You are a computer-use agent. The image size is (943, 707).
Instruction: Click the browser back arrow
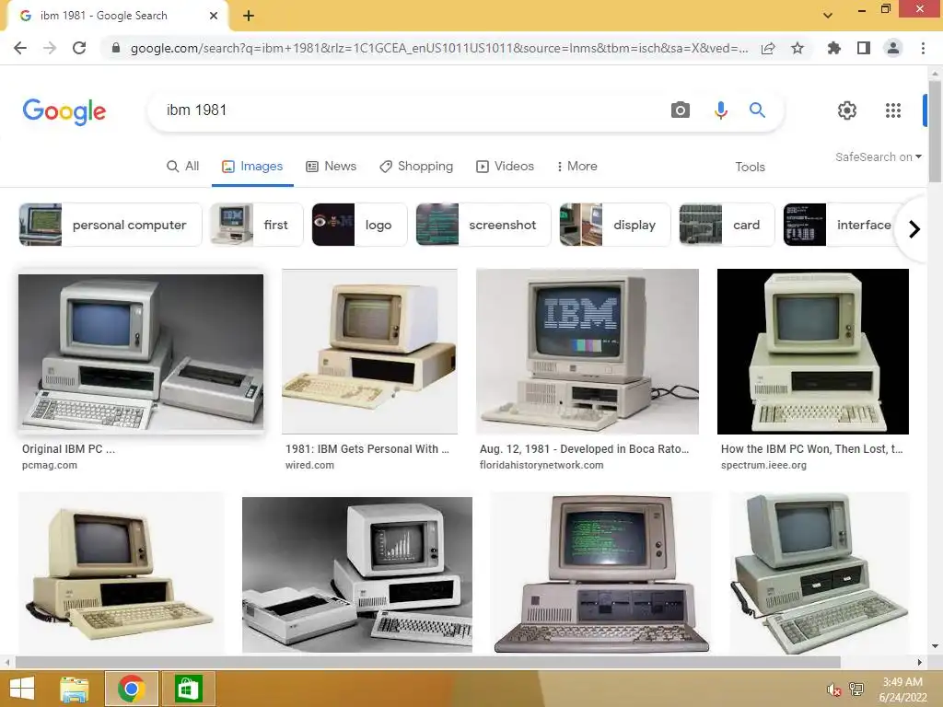(20, 48)
